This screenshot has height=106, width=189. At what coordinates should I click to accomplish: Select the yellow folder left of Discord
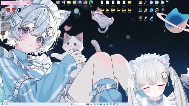point(74,2)
